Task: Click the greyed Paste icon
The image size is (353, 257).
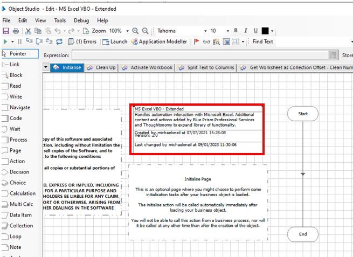Action: pyautogui.click(x=48, y=31)
